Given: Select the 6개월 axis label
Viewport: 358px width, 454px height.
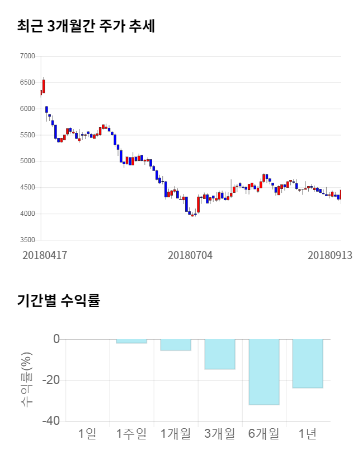Looking at the screenshot, I should point(264,433).
